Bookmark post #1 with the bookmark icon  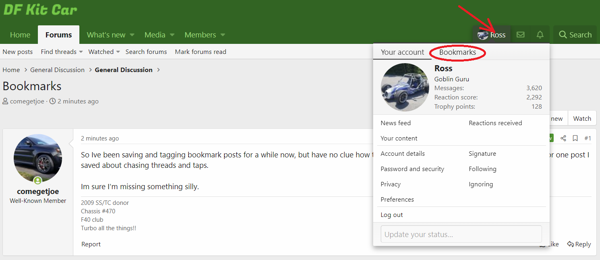click(575, 138)
